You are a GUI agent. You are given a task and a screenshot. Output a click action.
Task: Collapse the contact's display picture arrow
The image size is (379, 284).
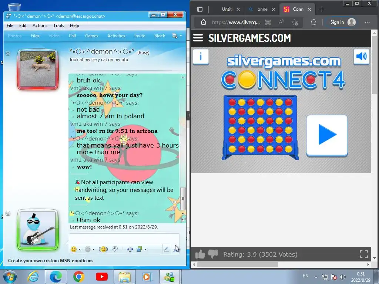tap(8, 53)
